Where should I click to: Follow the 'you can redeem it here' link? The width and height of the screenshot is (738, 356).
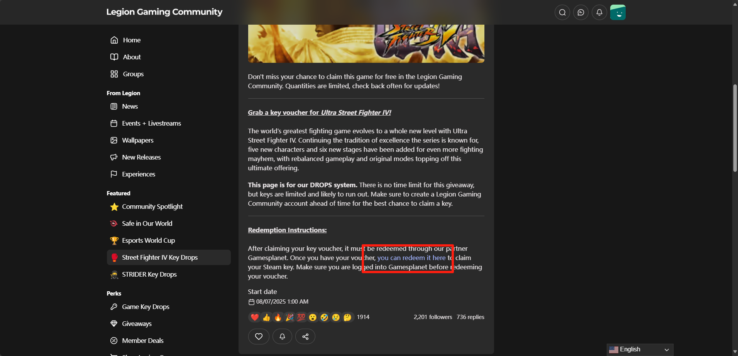[x=411, y=258]
